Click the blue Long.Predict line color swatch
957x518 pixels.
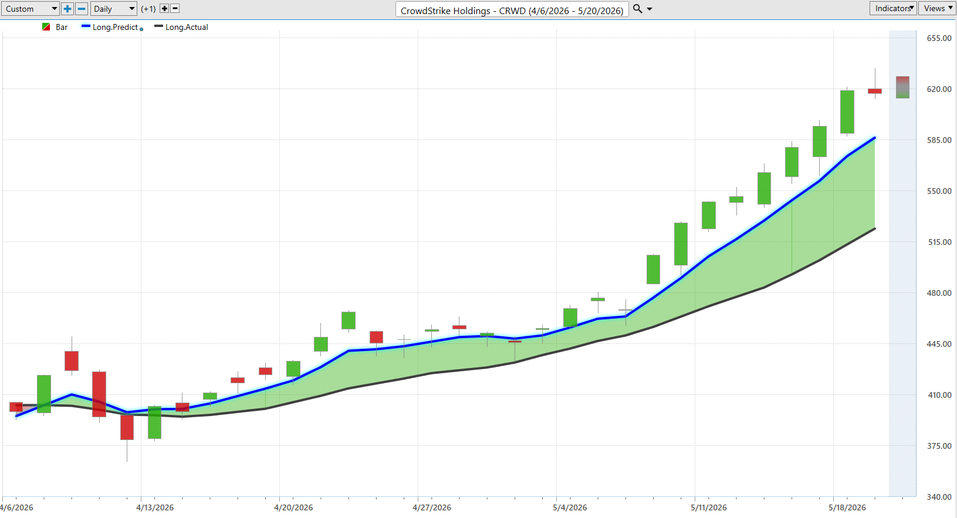(x=86, y=26)
